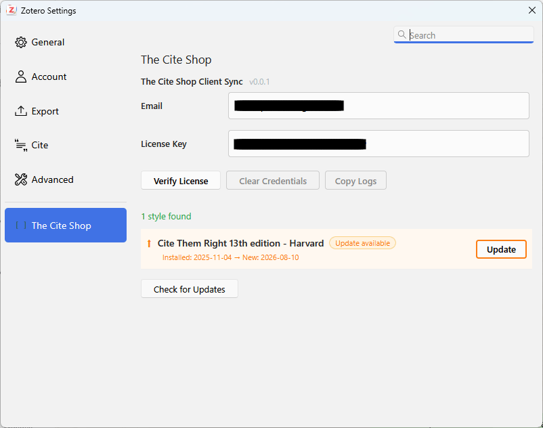The height and width of the screenshot is (428, 543).
Task: Click the Check for Updates button
Action: point(190,288)
